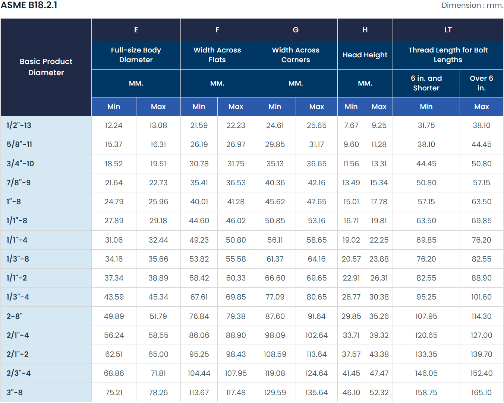Click cell value 77.09

pyautogui.click(x=275, y=297)
